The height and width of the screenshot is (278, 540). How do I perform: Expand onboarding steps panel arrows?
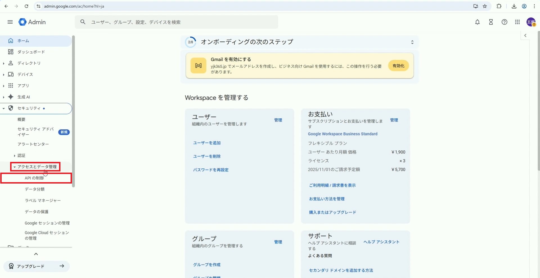(412, 42)
